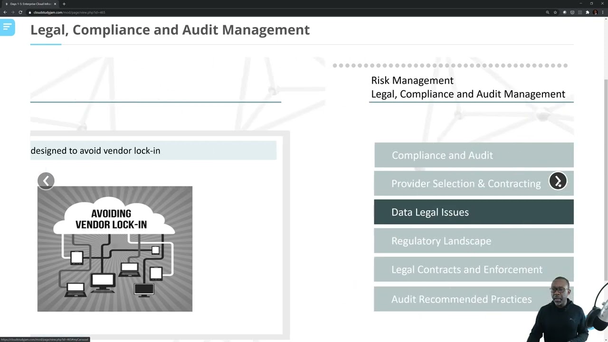Click the round gray extension icon

tap(565, 12)
